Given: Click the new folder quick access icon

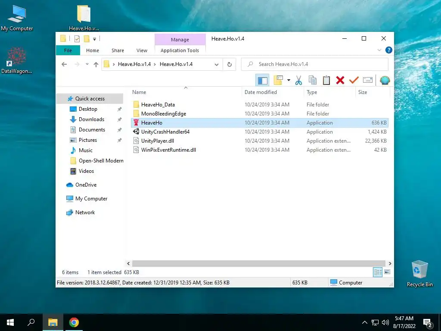Looking at the screenshot, I should [x=87, y=38].
